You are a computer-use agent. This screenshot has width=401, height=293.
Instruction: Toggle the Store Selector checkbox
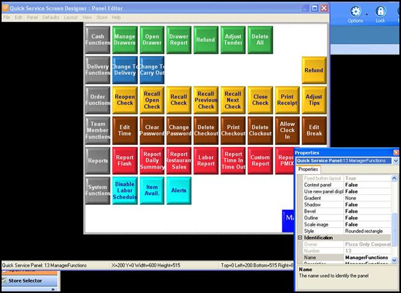(x=3, y=280)
